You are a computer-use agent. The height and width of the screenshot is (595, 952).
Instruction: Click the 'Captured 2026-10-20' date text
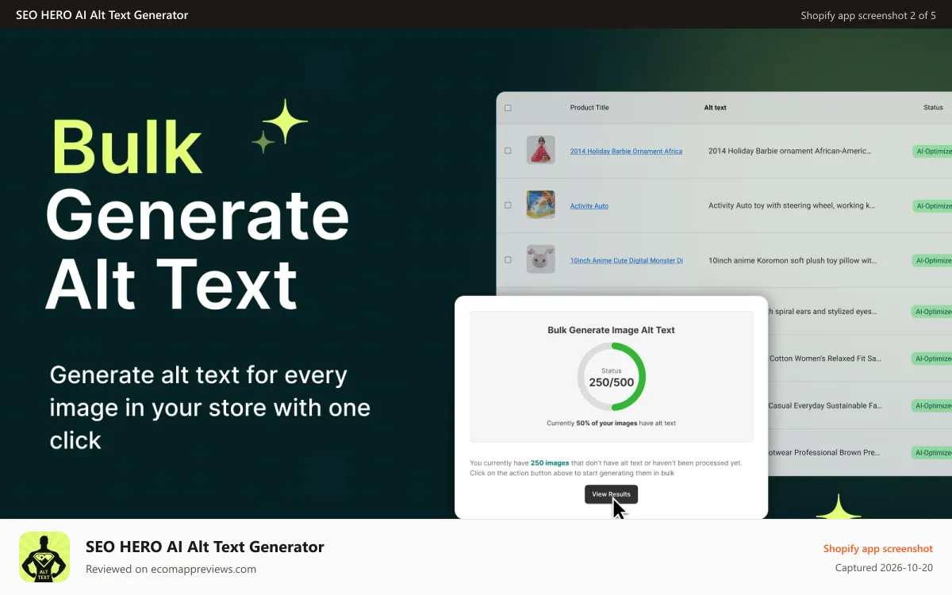coord(884,568)
